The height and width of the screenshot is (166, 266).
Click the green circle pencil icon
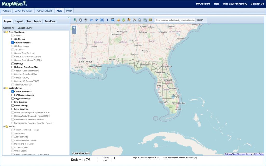point(124,20)
